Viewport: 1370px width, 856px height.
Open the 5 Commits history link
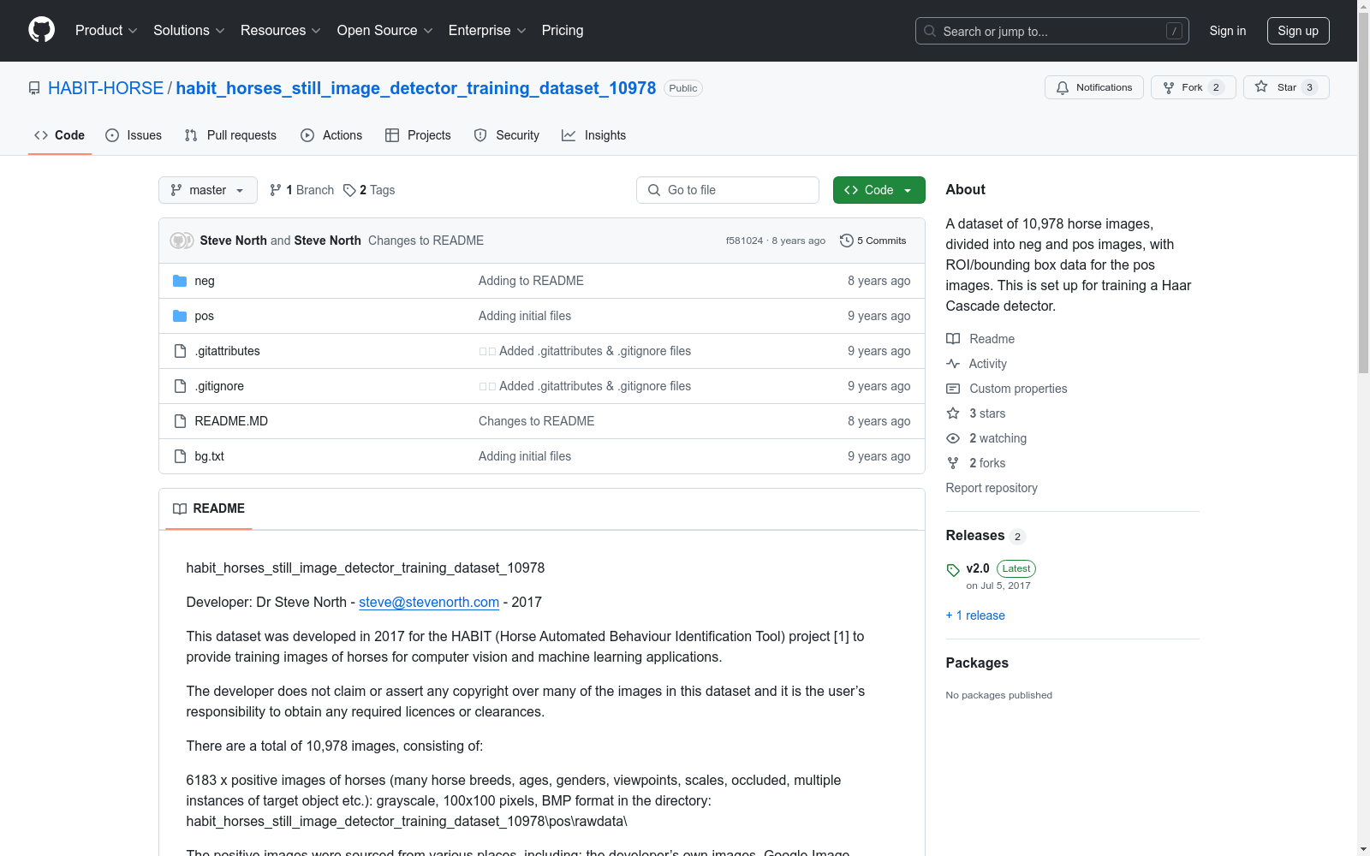(873, 241)
